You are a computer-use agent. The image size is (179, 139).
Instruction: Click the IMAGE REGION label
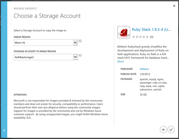coord(22,37)
